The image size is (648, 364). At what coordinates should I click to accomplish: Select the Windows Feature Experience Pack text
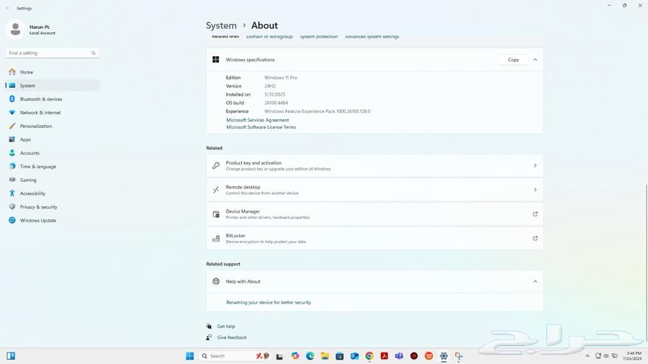coord(318,112)
